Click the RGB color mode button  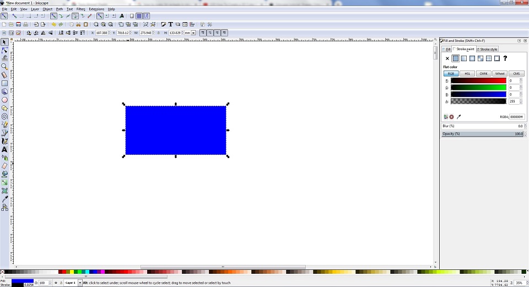(x=451, y=73)
